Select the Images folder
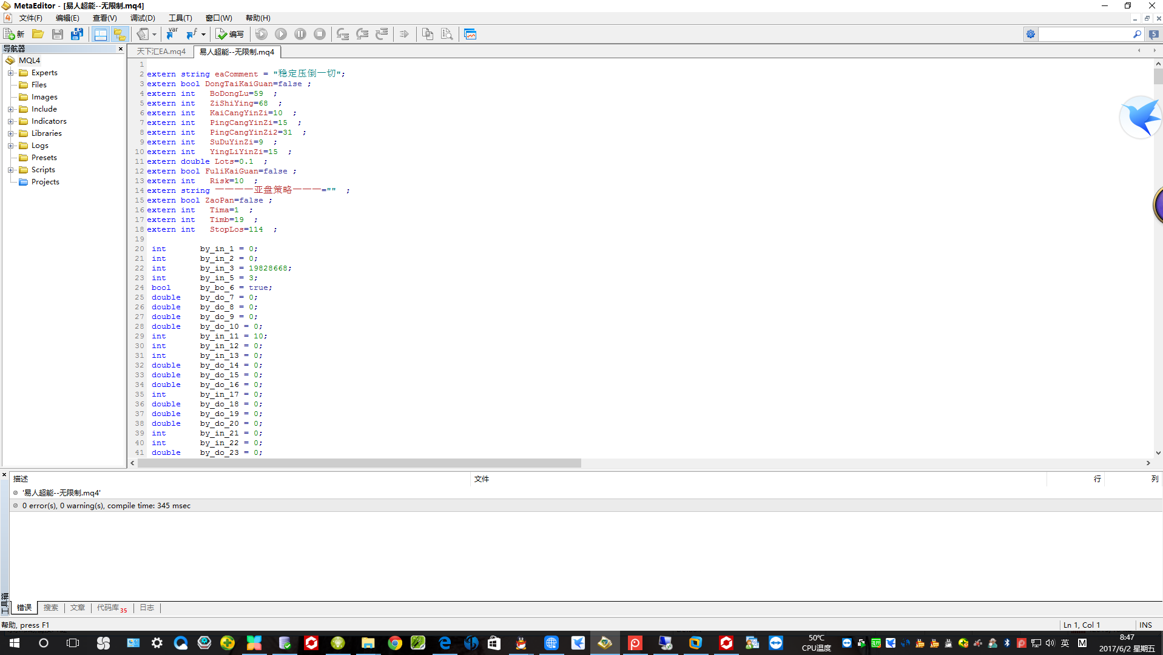Viewport: 1163px width, 655px height. tap(44, 97)
